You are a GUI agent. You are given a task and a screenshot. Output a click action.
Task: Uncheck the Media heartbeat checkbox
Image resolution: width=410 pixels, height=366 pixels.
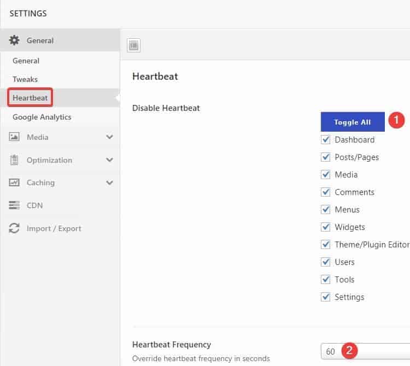326,174
